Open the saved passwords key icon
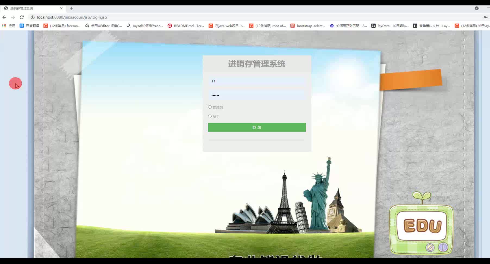The height and width of the screenshot is (264, 490). click(x=485, y=17)
